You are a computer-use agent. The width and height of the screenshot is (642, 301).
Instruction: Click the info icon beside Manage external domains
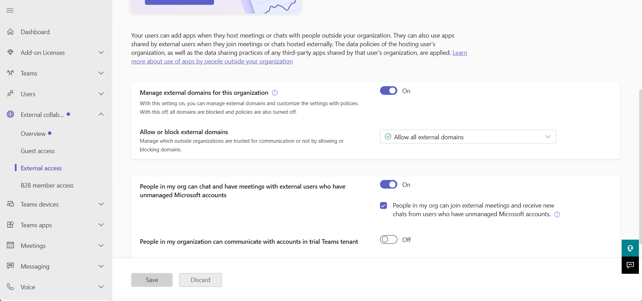(275, 93)
